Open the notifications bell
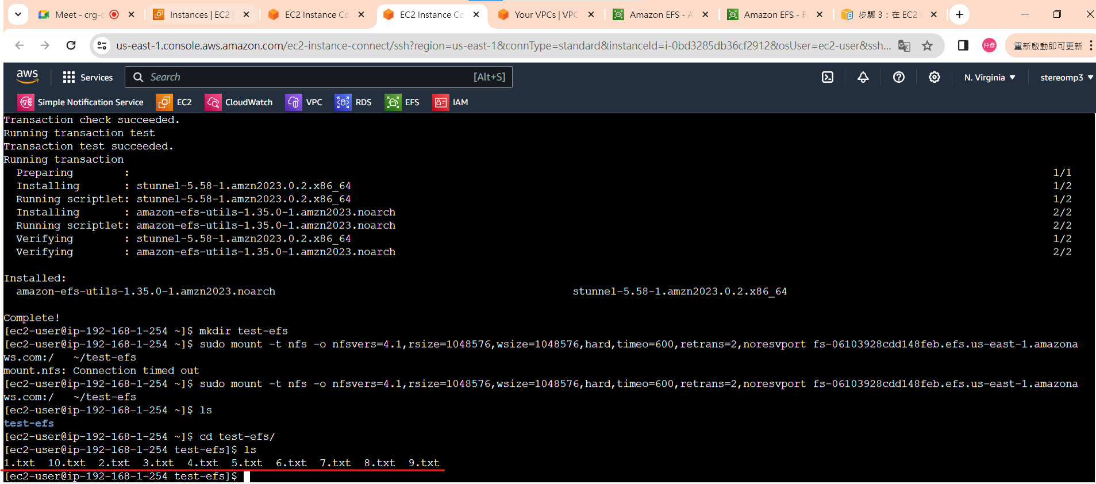This screenshot has height=484, width=1096. (x=863, y=77)
